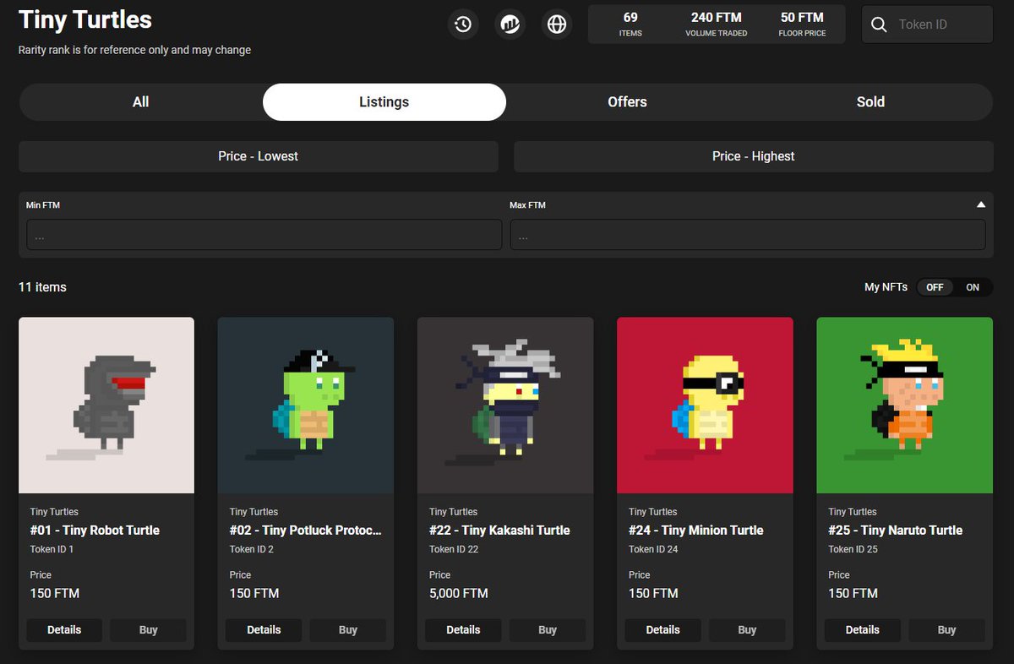
Task: View Details for token ID 2 turtle
Action: point(264,630)
